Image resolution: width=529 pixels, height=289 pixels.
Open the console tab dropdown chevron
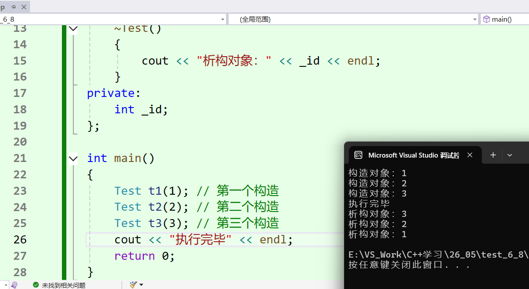pos(510,155)
